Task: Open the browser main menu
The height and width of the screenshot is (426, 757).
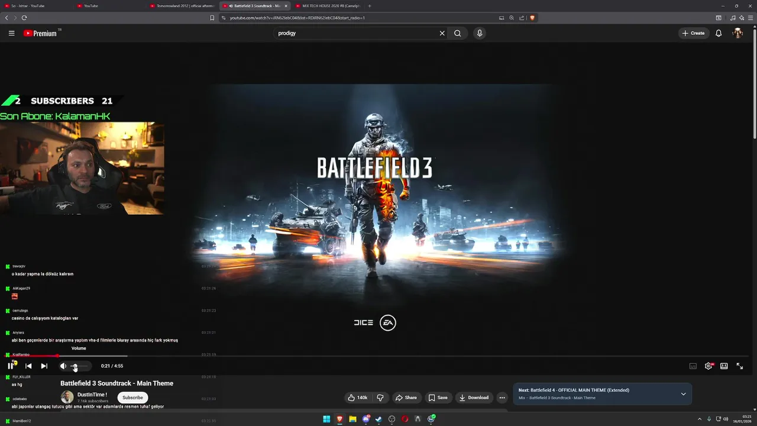Action: click(x=751, y=18)
